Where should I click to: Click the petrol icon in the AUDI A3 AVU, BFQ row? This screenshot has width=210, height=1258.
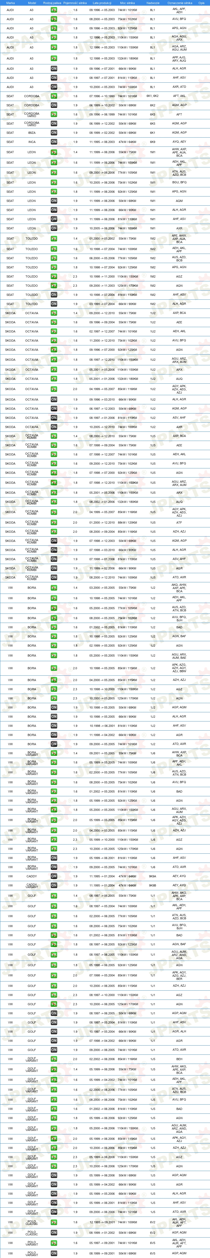coord(54,19)
